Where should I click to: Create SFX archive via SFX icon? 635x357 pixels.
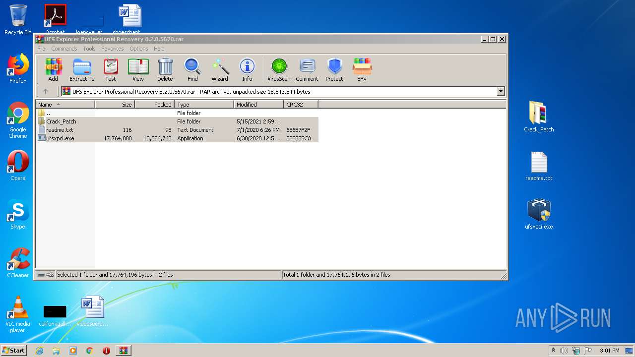click(362, 70)
